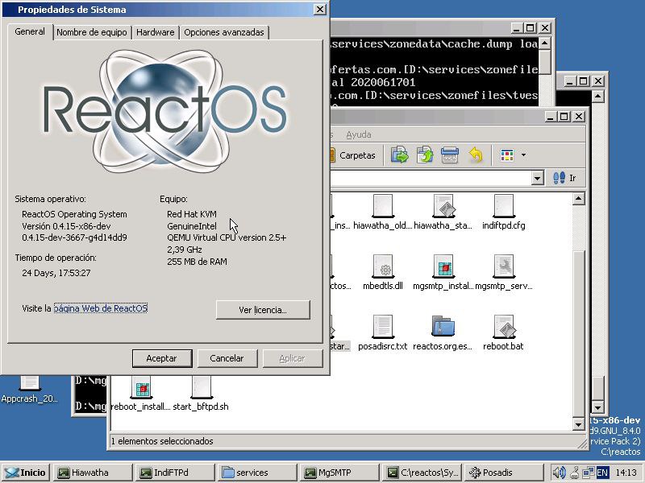Viewport: 645px width, 483px height.
Task: Click the EN keyboard layout indicator
Action: tap(602, 473)
